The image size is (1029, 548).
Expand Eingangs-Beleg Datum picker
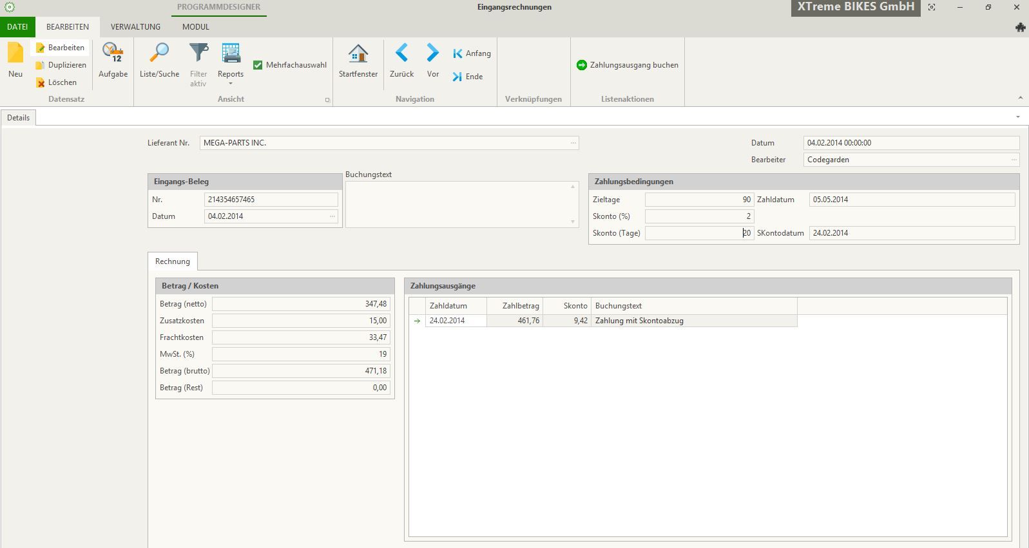(x=332, y=216)
